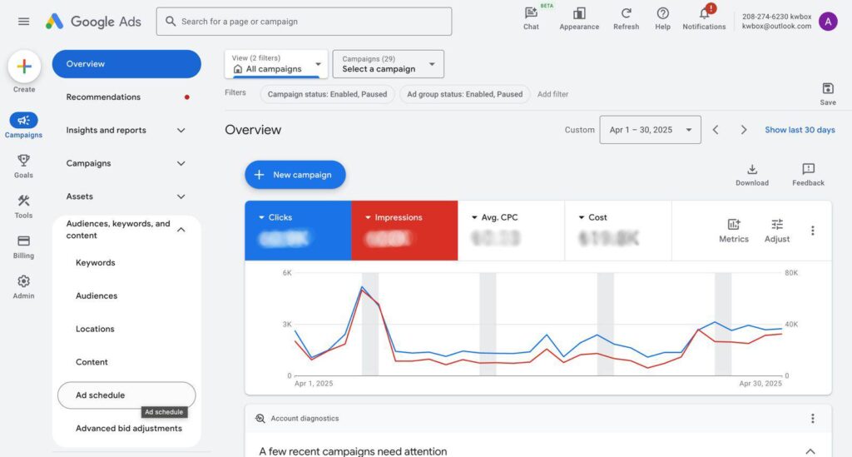Refresh the account data
Image resolution: width=852 pixels, height=457 pixels.
click(x=626, y=18)
